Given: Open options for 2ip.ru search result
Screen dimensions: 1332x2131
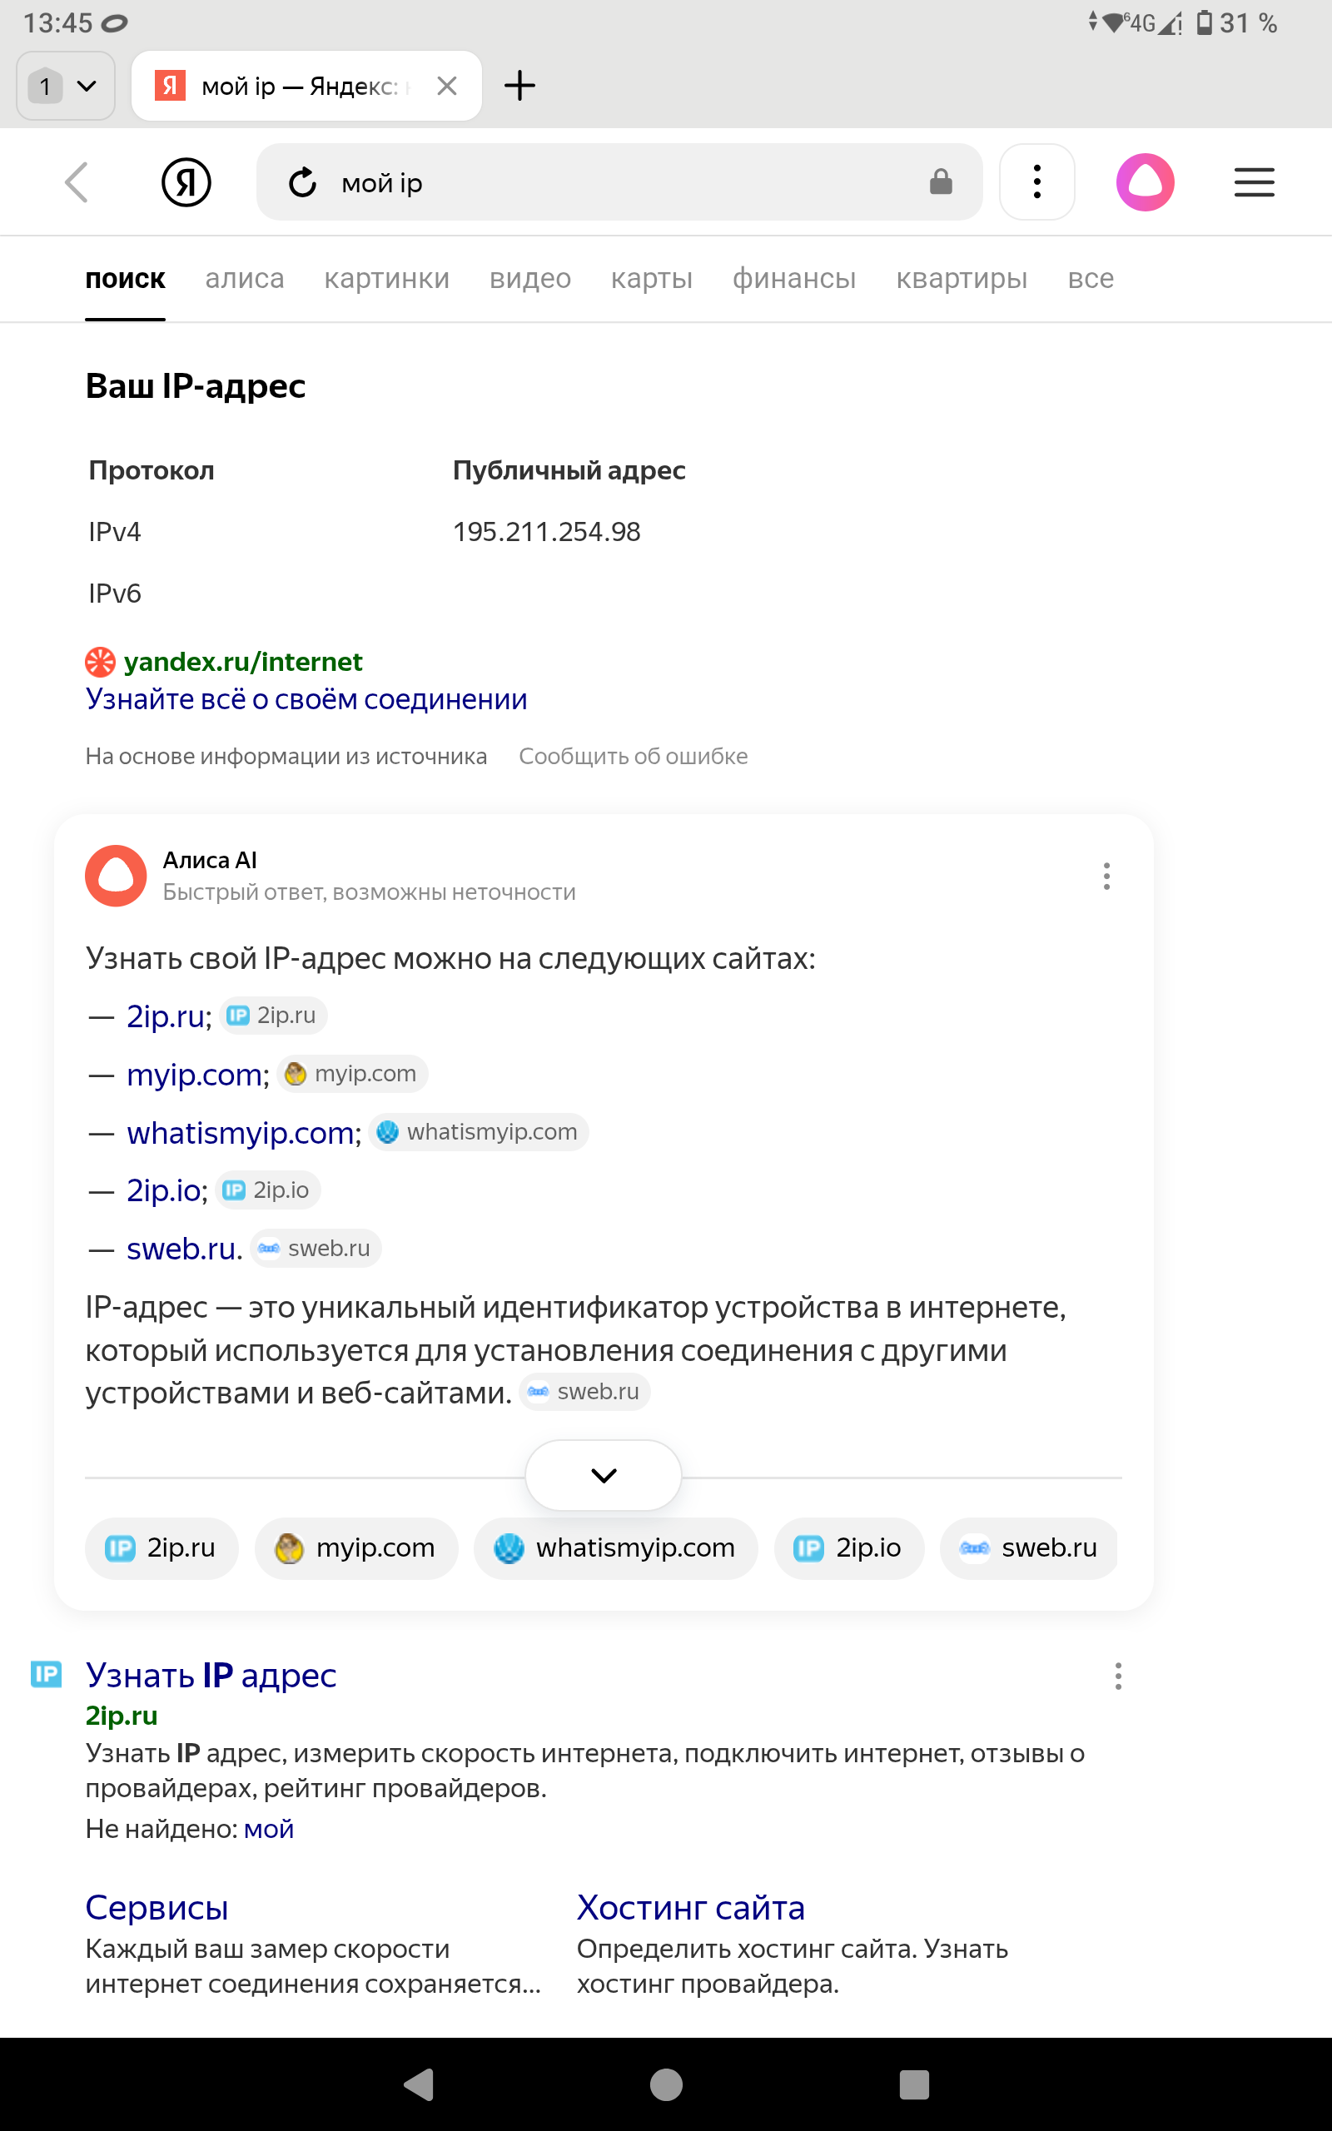Looking at the screenshot, I should point(1118,1676).
